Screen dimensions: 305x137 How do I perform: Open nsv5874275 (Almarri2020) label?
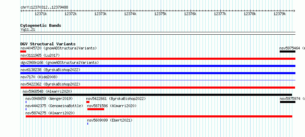(x=50, y=113)
